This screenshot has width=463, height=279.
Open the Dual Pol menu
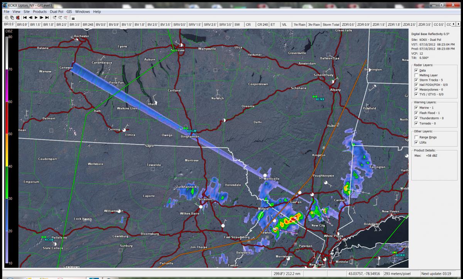coord(56,12)
